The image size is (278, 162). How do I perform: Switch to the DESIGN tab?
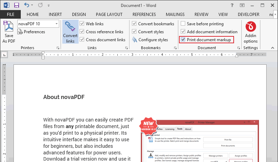(x=79, y=14)
